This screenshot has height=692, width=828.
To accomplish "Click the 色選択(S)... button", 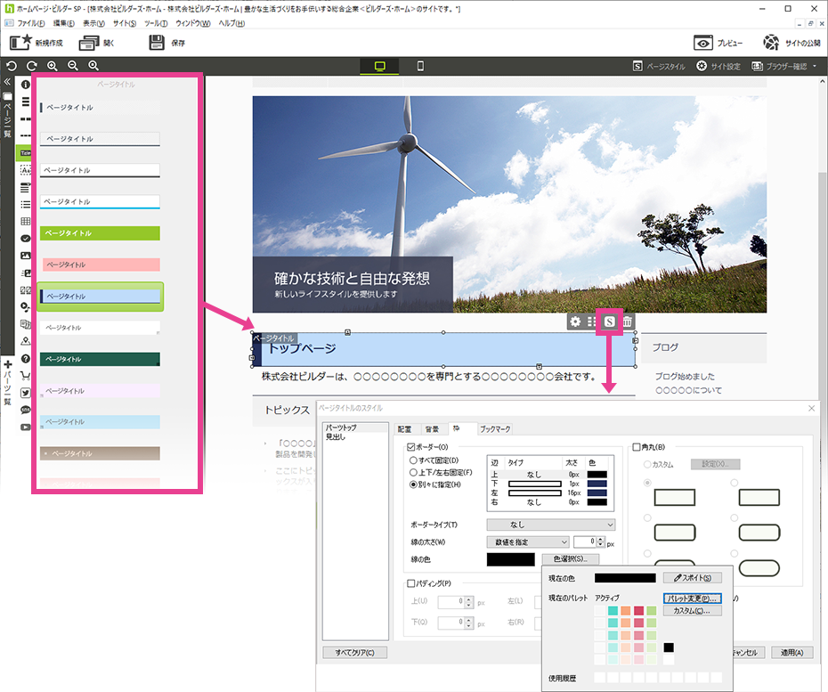I will coord(571,559).
